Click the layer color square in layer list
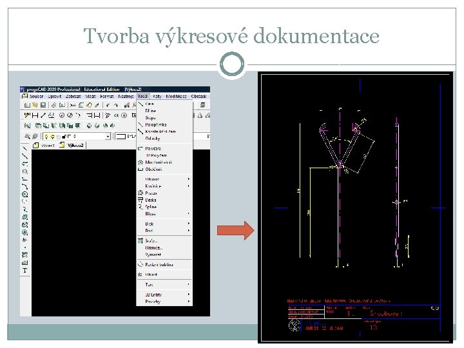The width and height of the screenshot is (464, 348). pyautogui.click(x=69, y=137)
